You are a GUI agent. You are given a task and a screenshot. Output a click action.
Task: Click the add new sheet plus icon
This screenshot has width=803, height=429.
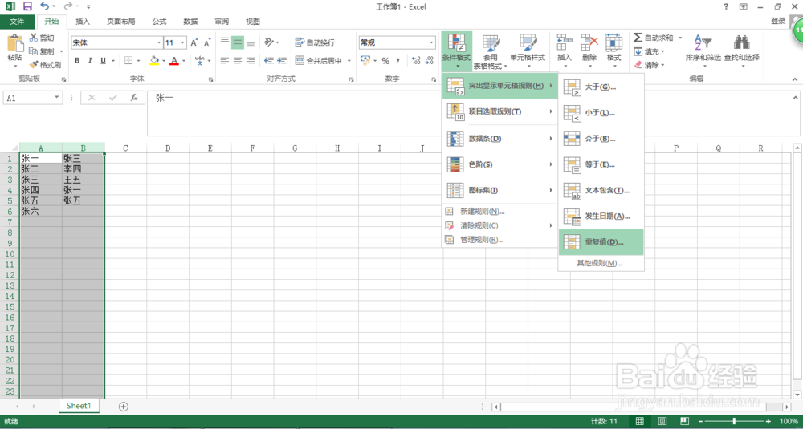point(123,407)
